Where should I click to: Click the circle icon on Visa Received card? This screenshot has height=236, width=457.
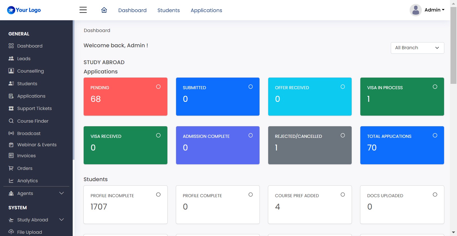[x=158, y=135]
